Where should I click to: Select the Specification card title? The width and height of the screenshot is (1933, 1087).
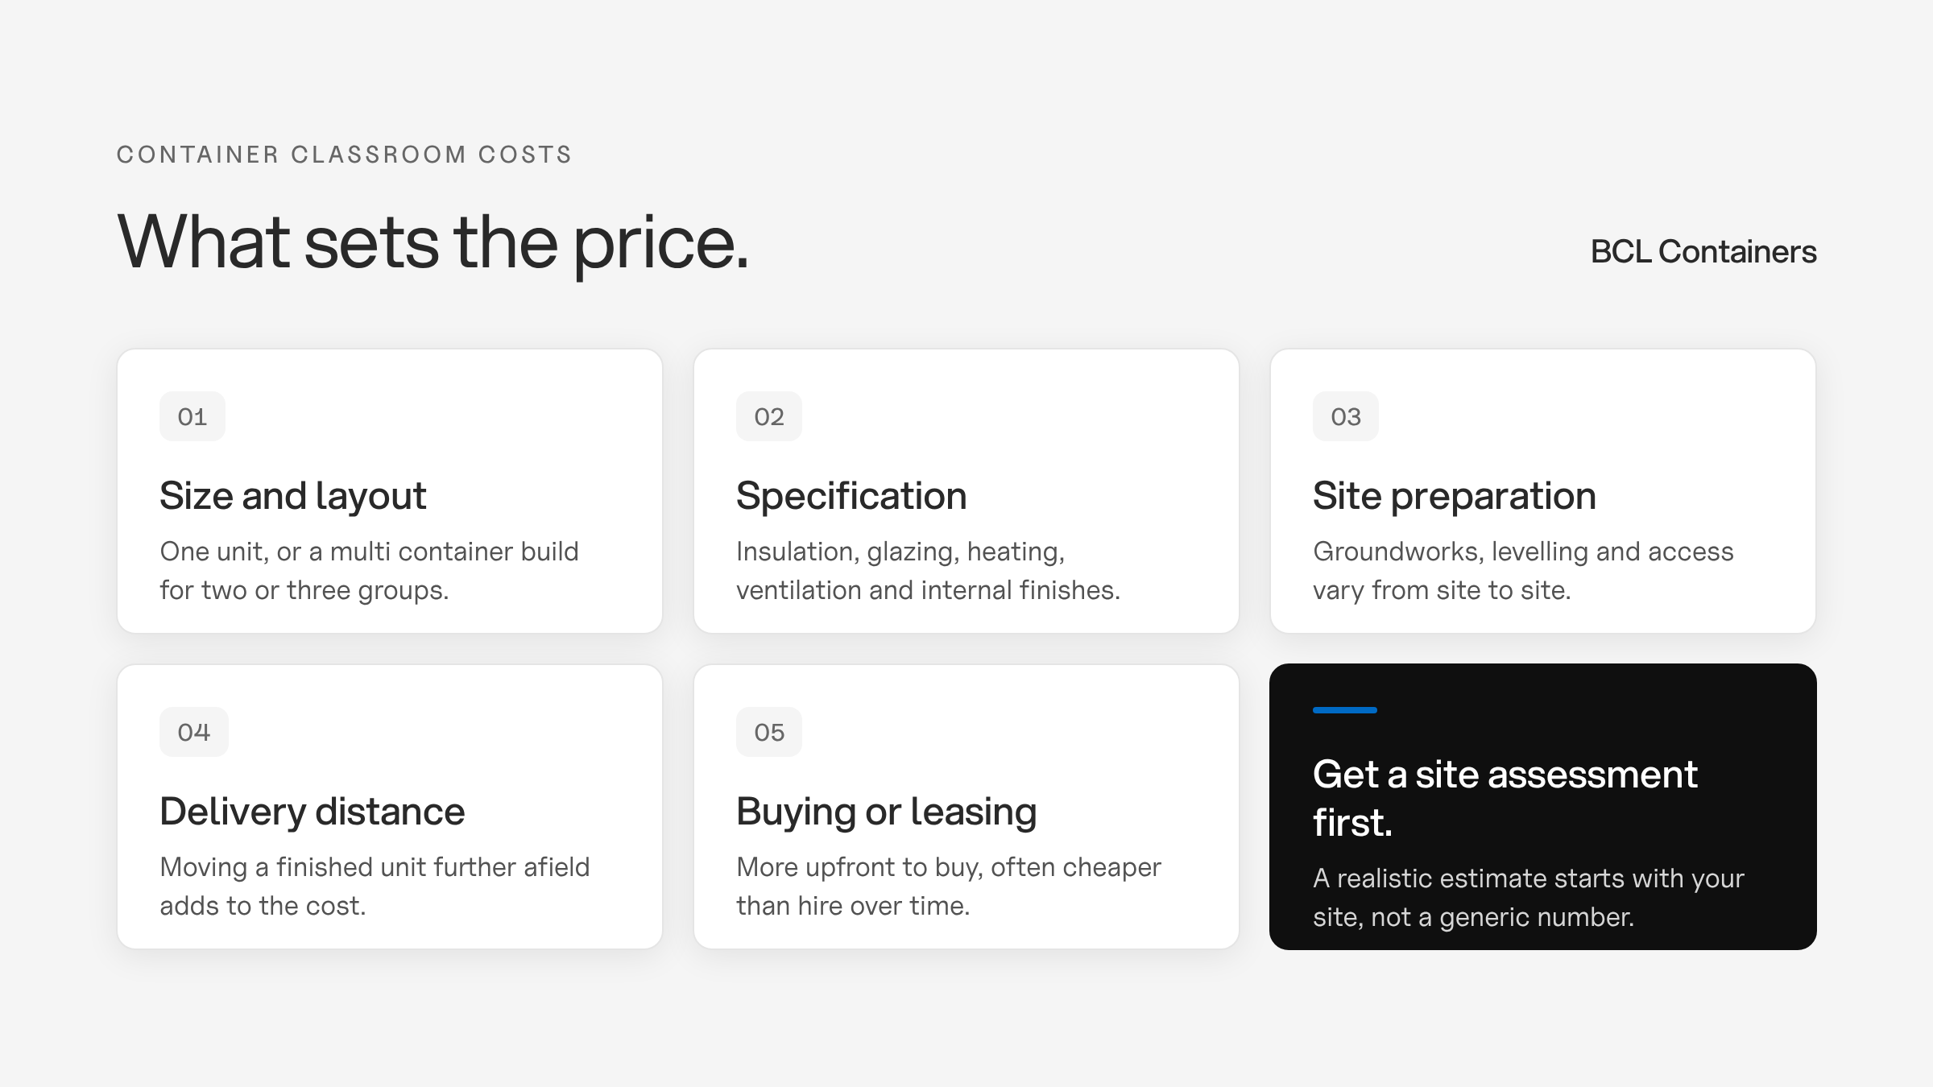click(851, 496)
